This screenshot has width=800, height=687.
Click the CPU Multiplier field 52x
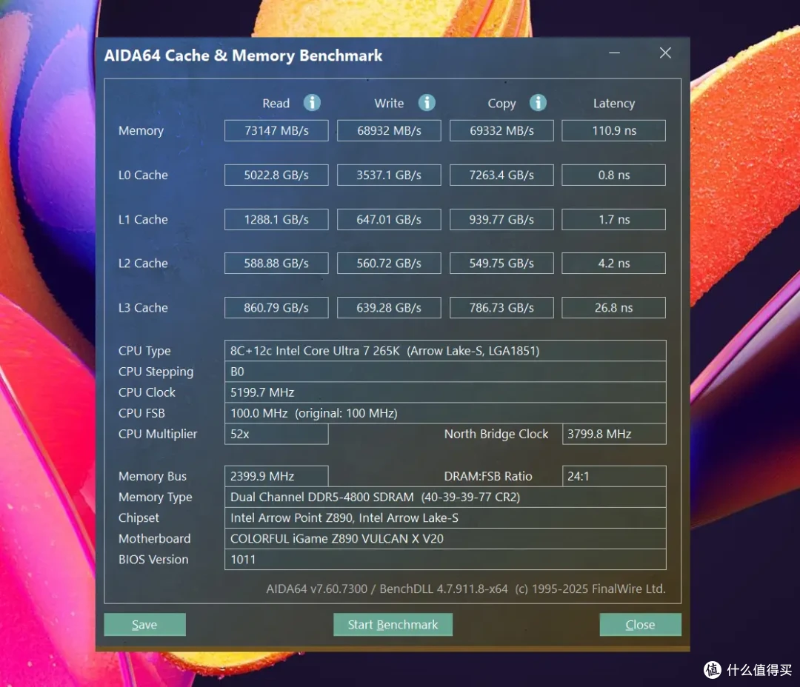pos(276,434)
